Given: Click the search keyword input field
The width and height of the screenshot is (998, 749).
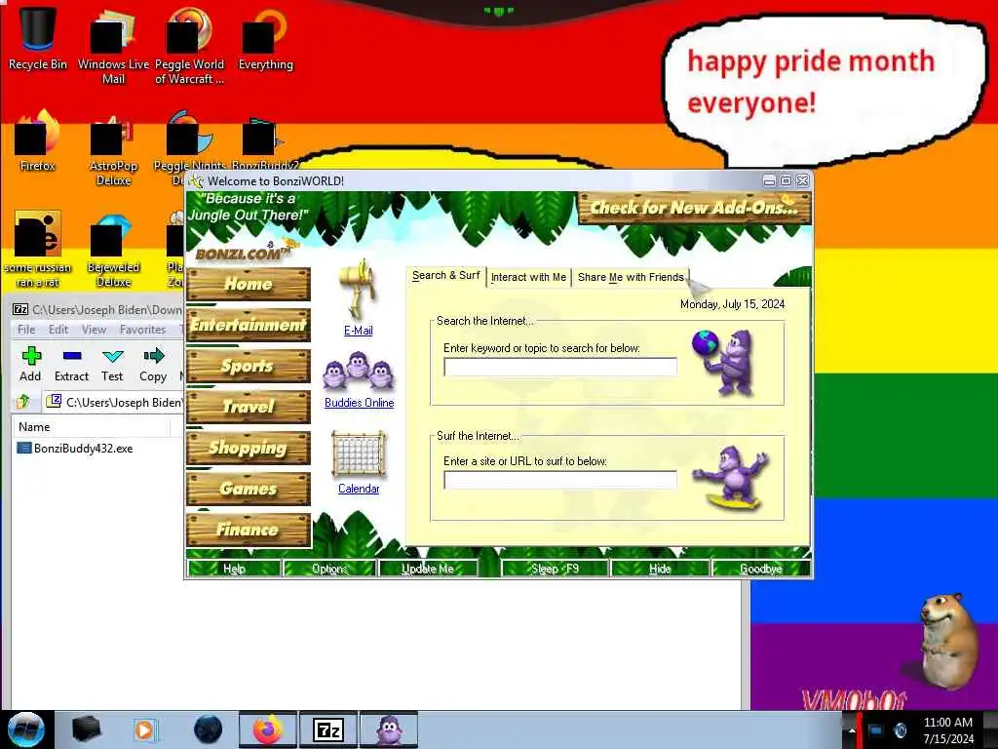Looking at the screenshot, I should click(x=560, y=367).
